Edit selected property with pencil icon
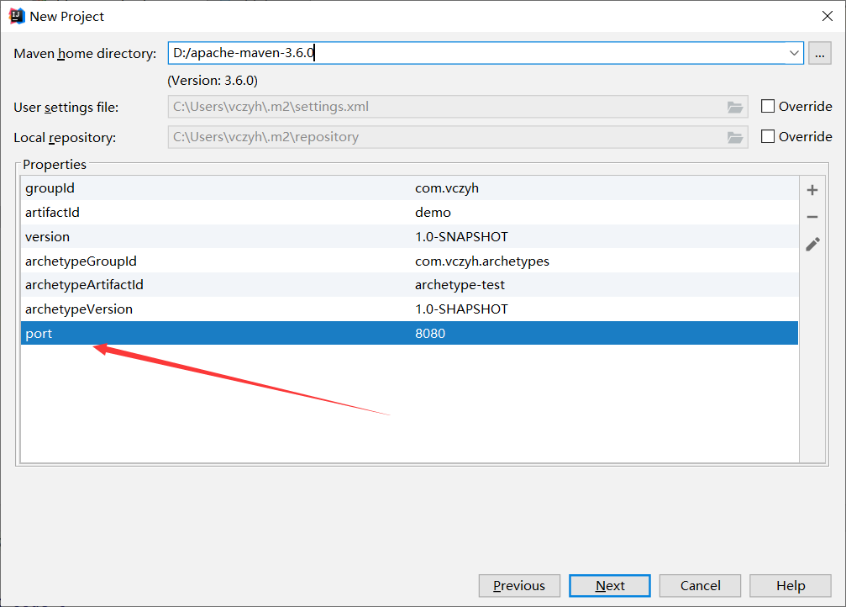The height and width of the screenshot is (607, 846). pyautogui.click(x=812, y=244)
